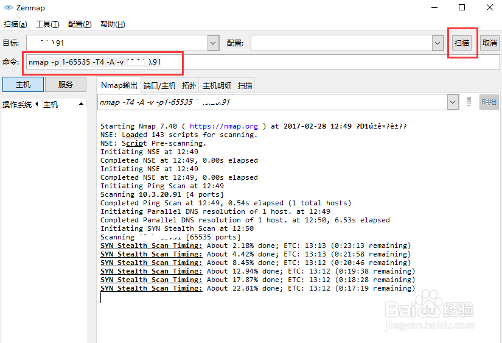Click the 明细 details button
The width and height of the screenshot is (502, 343).
489,102
